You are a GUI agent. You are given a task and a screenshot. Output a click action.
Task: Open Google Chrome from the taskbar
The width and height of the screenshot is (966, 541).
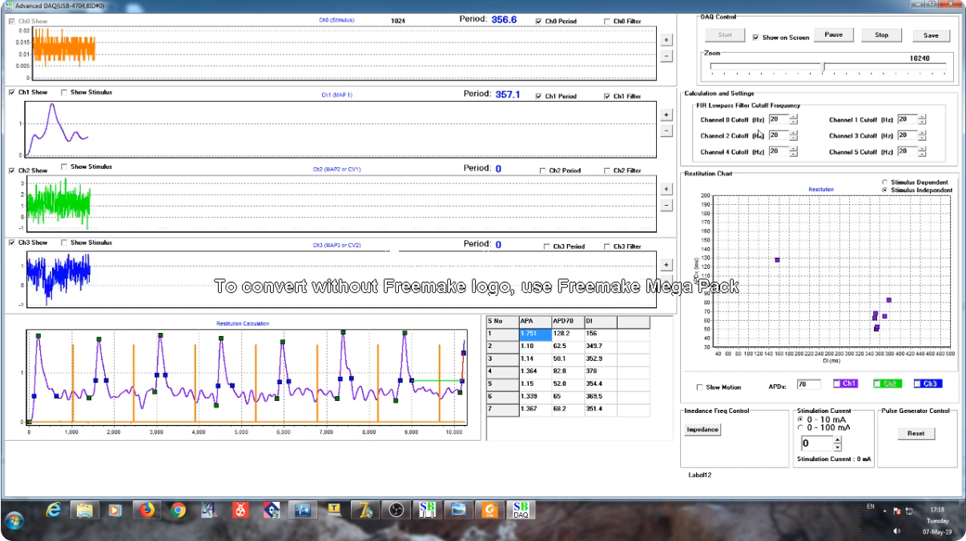point(178,509)
